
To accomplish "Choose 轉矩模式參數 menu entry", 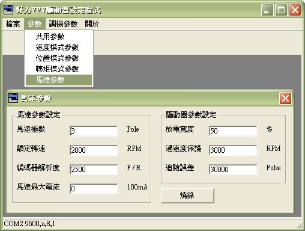I will 59,69.
